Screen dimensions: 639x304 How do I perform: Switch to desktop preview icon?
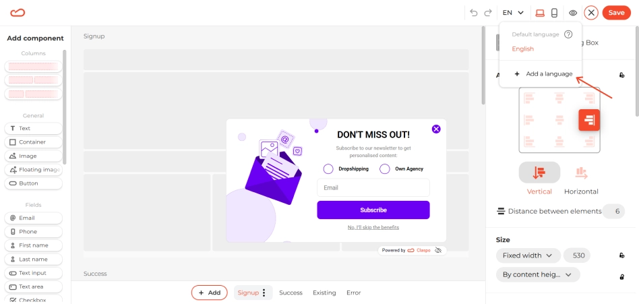[540, 13]
